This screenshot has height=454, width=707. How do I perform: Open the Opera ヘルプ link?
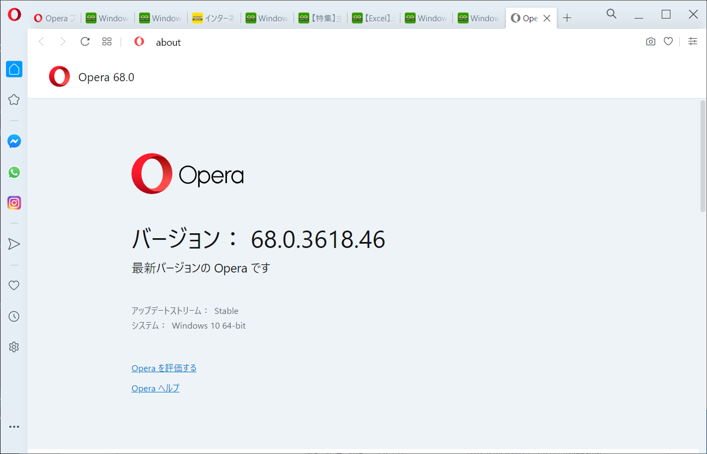155,388
